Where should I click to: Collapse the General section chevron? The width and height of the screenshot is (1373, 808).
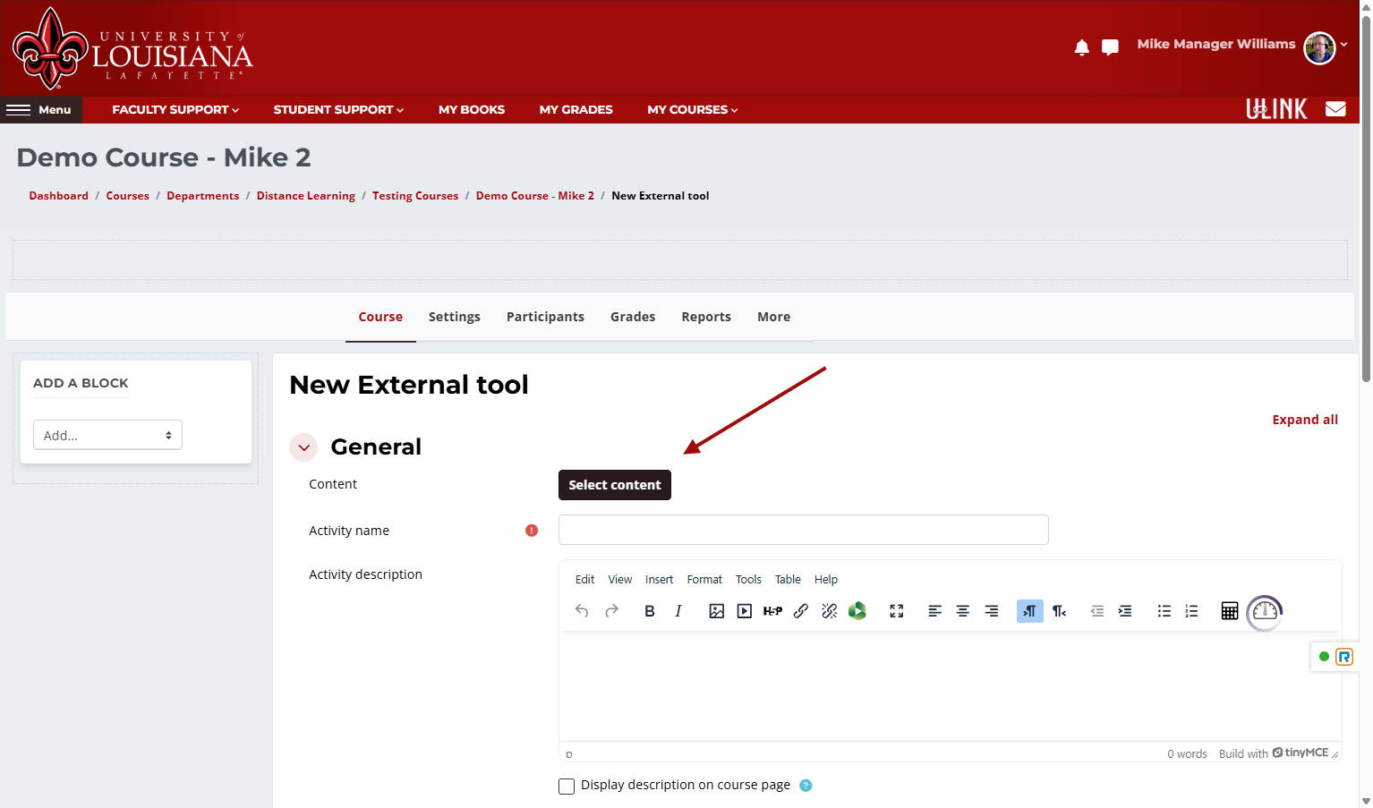click(x=304, y=447)
